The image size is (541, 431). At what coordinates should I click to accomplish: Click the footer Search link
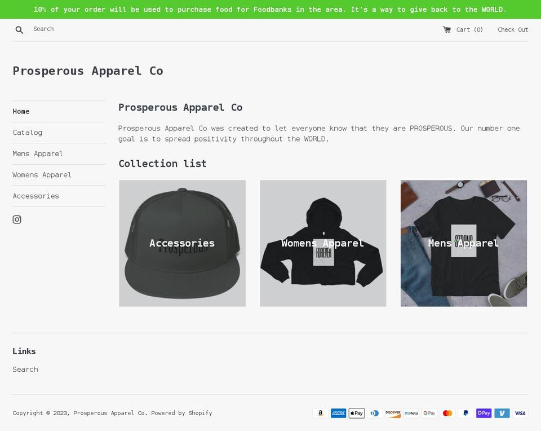pos(25,369)
